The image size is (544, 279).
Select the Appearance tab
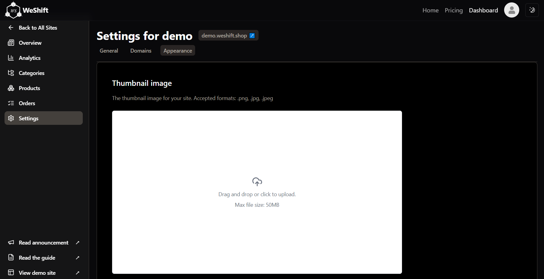pos(178,50)
